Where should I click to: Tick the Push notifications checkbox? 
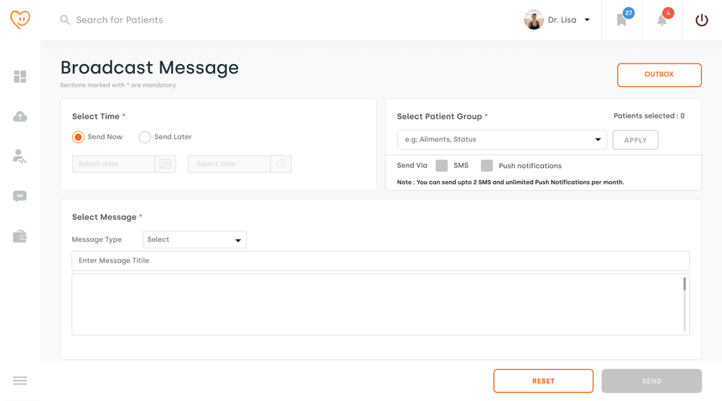click(x=487, y=166)
